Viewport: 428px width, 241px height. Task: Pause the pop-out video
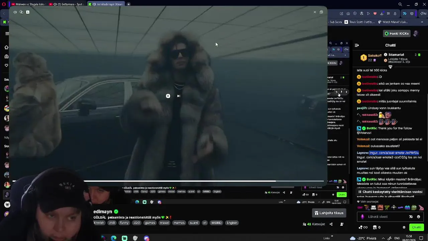(x=168, y=96)
